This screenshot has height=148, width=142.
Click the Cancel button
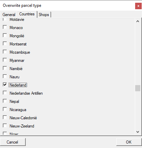[x=13, y=142]
